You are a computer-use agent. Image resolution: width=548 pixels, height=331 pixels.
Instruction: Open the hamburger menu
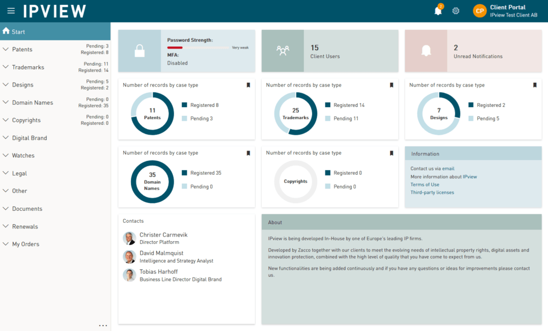point(11,11)
